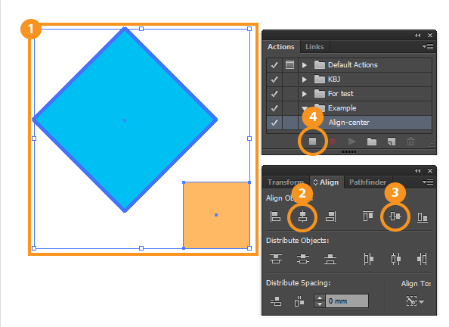
Task: Switch to the Pathfinder tab
Action: pyautogui.click(x=367, y=182)
